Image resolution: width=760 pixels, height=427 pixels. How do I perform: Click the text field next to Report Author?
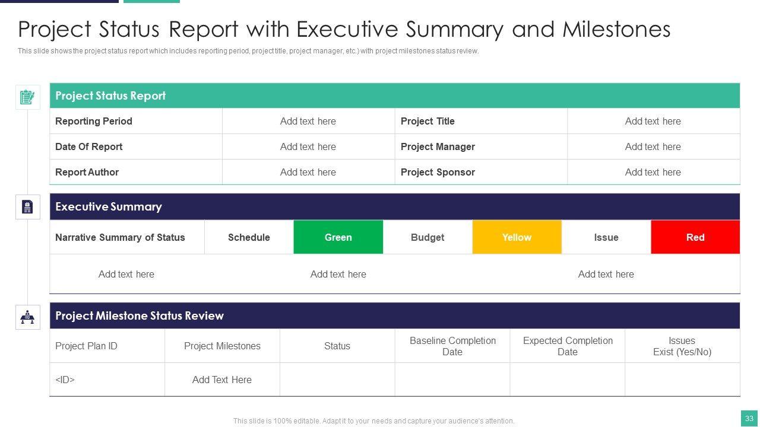coord(308,173)
